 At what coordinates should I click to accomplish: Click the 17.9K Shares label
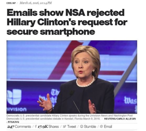48,127
